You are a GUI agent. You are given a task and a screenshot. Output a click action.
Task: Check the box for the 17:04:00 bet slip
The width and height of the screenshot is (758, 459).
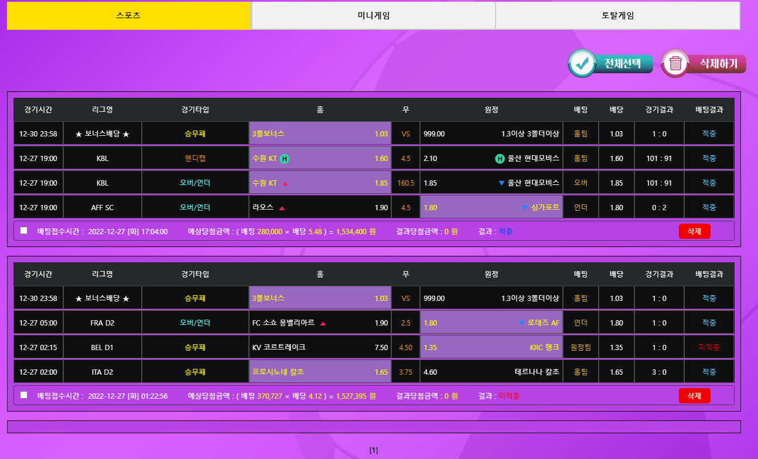click(x=24, y=231)
